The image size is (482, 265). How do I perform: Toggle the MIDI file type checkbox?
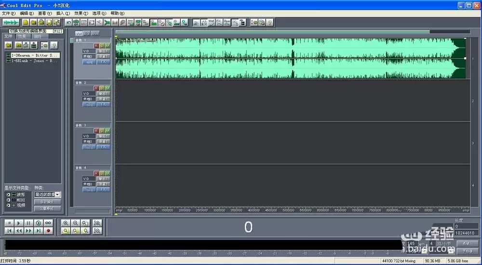8,200
